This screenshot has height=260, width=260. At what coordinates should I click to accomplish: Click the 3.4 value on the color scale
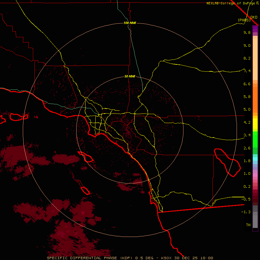(x=247, y=135)
